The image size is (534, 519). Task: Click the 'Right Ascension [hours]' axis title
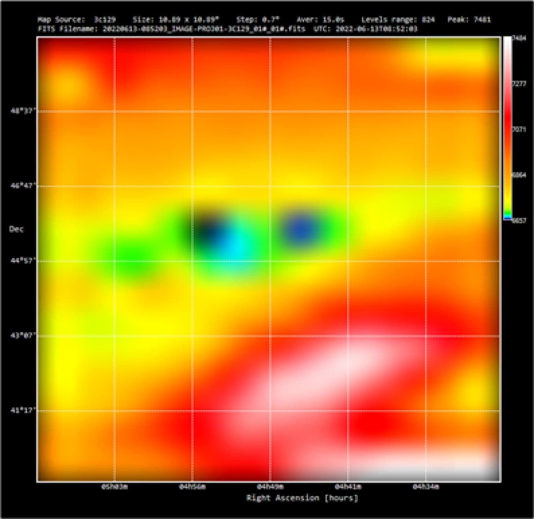coord(302,498)
